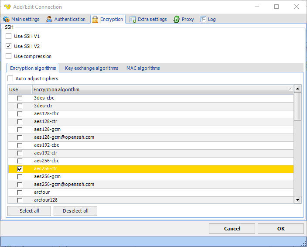307x247 pixels.
Task: Click the Authentication user icon
Action: (x=49, y=19)
